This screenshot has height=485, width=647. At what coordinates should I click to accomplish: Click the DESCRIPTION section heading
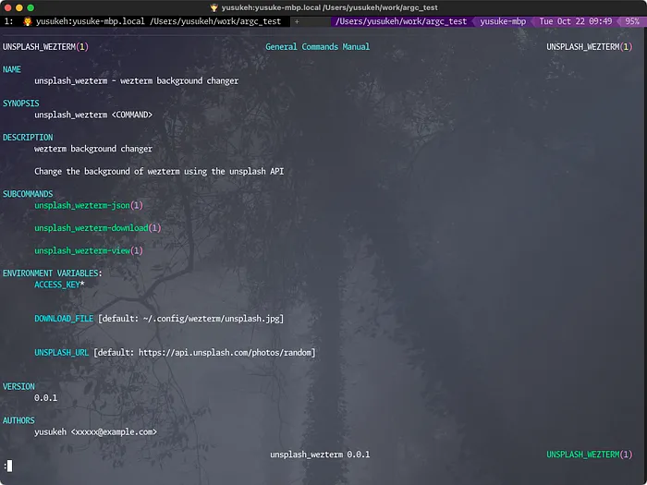click(x=28, y=138)
